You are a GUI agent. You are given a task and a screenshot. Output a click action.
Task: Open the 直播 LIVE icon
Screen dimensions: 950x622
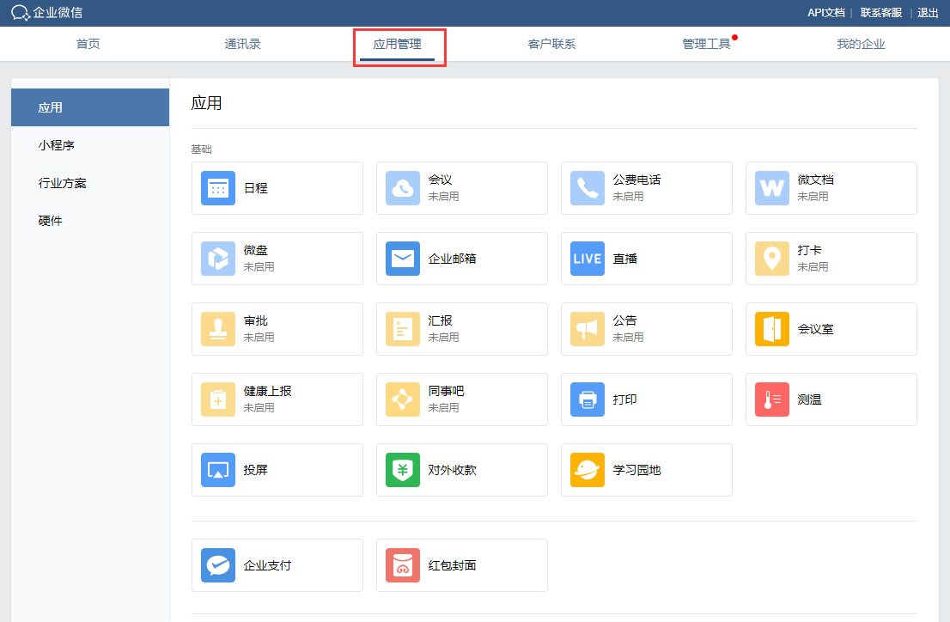point(588,259)
